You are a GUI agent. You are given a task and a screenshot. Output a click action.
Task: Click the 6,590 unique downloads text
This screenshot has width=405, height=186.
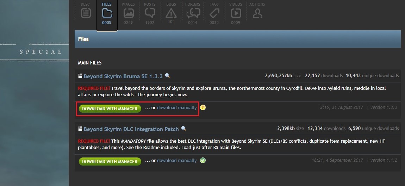pyautogui.click(x=374, y=128)
